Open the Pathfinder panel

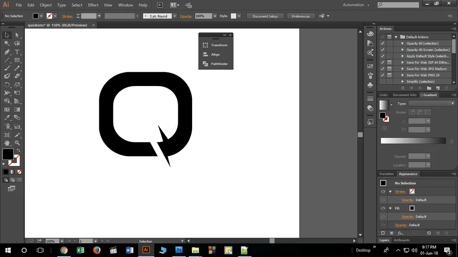pos(215,64)
